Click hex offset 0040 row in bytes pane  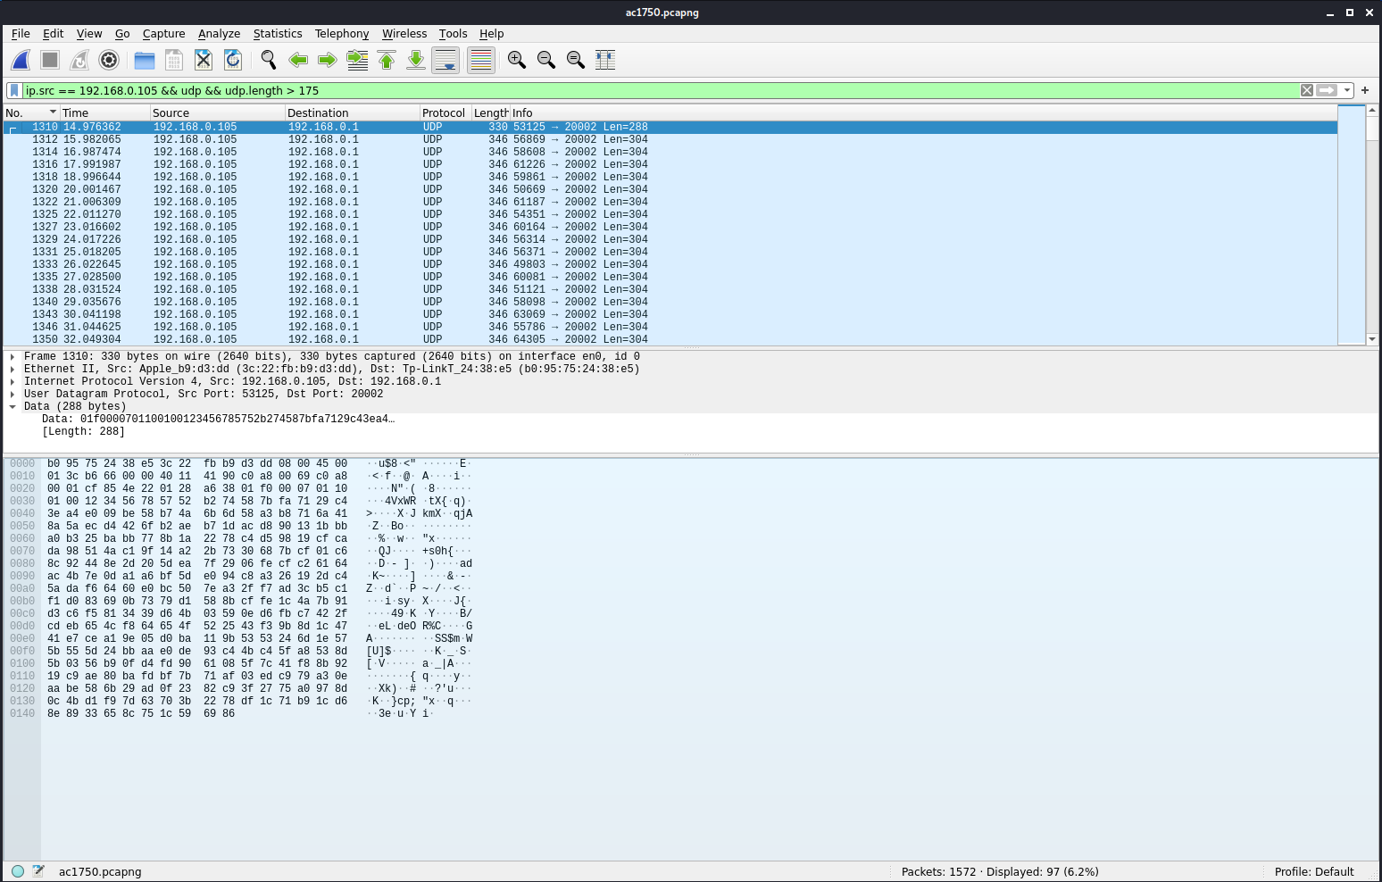[22, 513]
